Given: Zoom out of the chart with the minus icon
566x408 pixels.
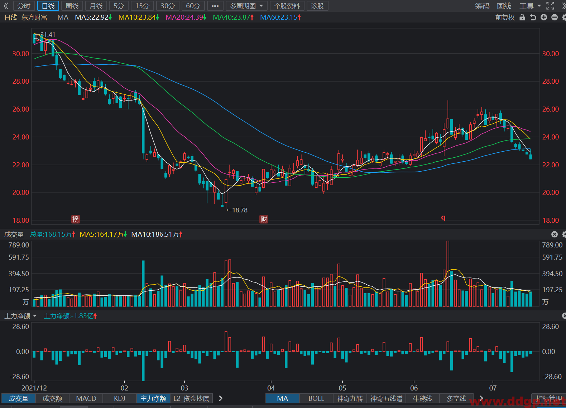Looking at the screenshot, I should [x=555, y=17].
